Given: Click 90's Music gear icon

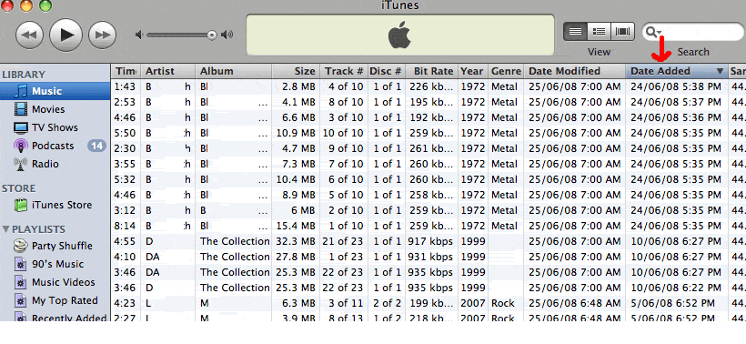Looking at the screenshot, I should click(20, 264).
